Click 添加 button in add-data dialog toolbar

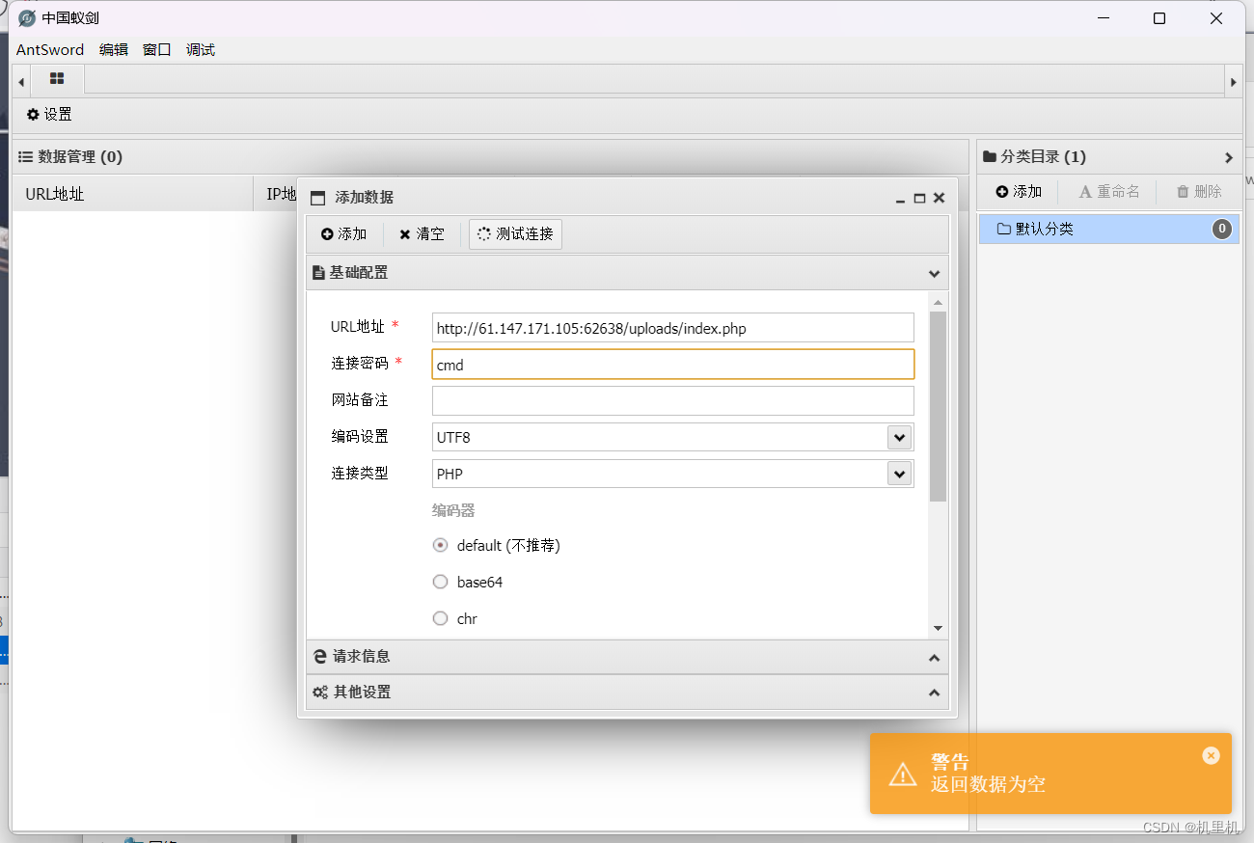(344, 234)
